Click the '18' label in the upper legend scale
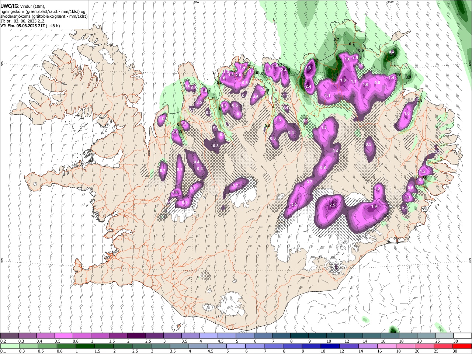Viewport: 472px width, 354px height. tap(401, 341)
